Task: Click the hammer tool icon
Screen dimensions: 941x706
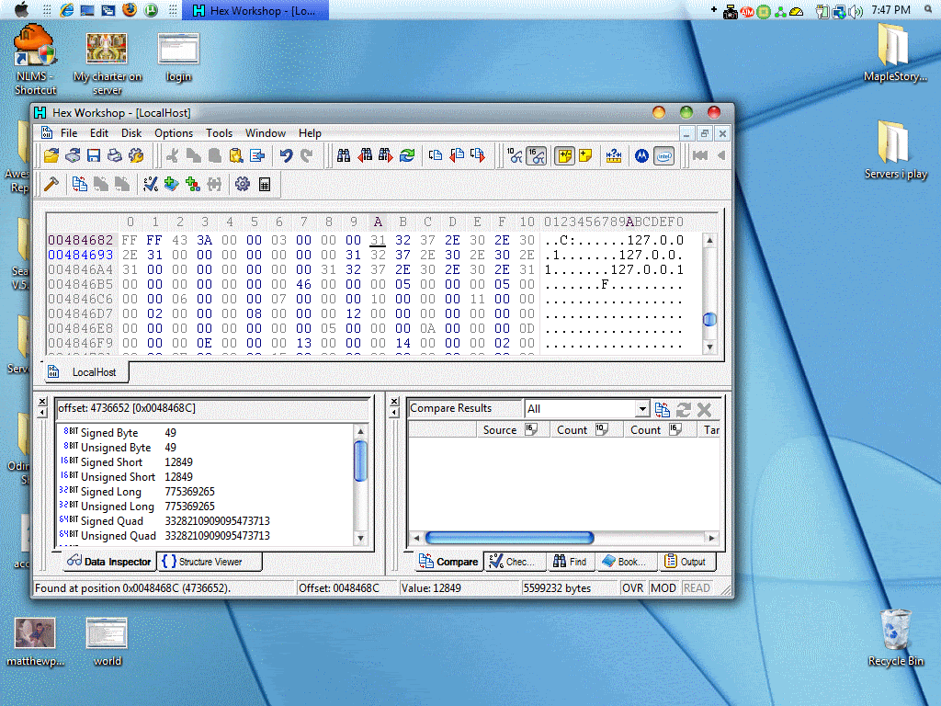Action: pos(51,184)
